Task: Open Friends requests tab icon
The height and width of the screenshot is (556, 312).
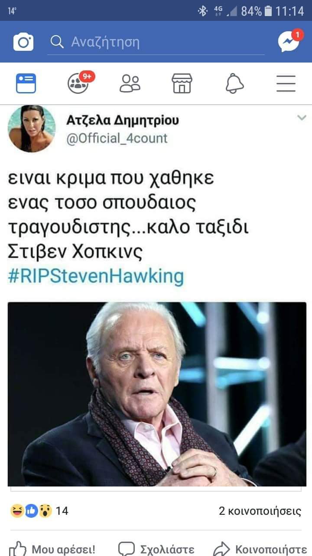Action: [x=130, y=83]
